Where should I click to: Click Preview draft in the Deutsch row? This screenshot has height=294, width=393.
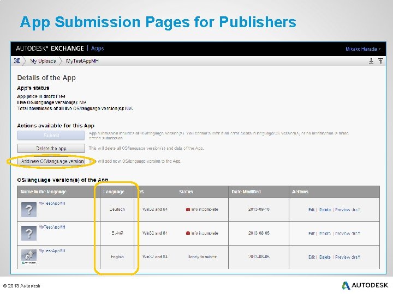tap(348, 210)
